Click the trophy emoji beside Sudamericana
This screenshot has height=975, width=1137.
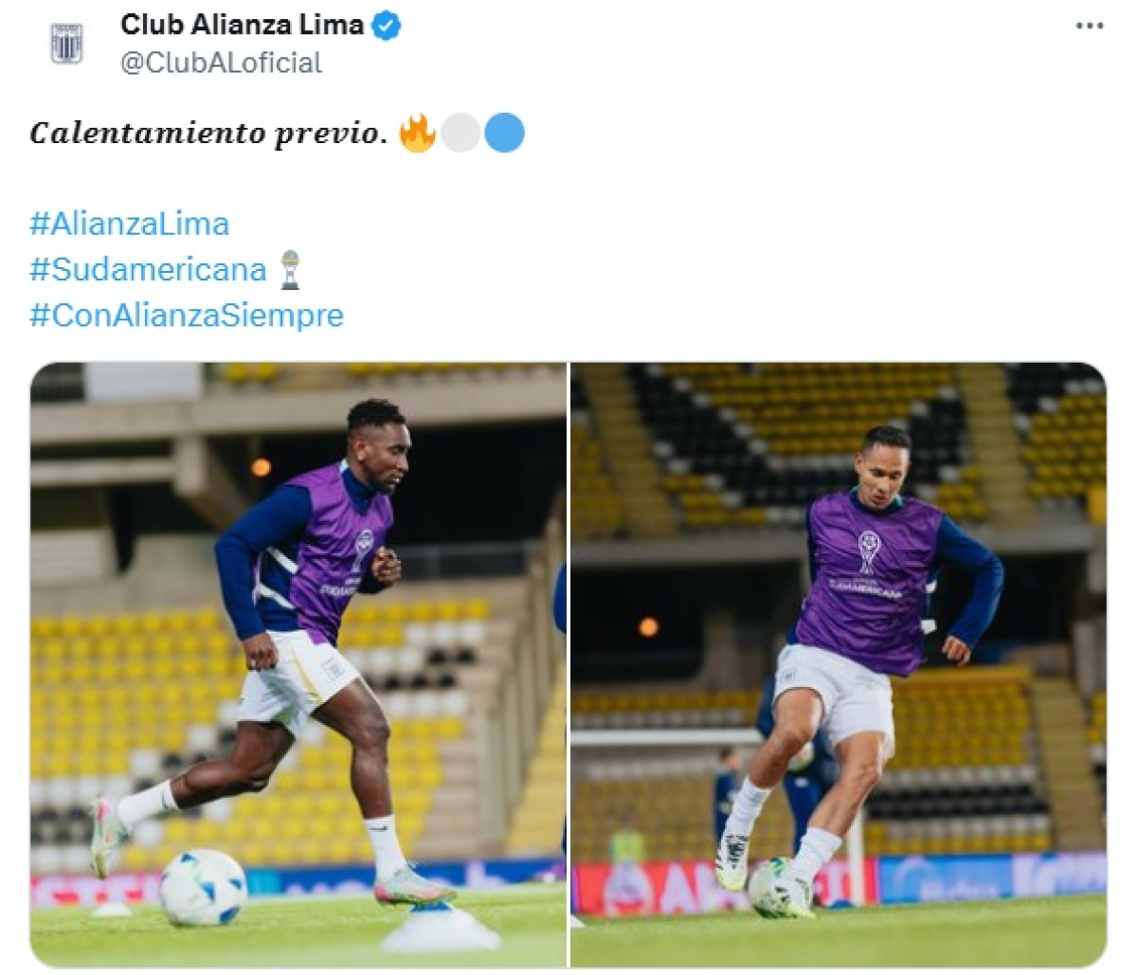point(290,269)
